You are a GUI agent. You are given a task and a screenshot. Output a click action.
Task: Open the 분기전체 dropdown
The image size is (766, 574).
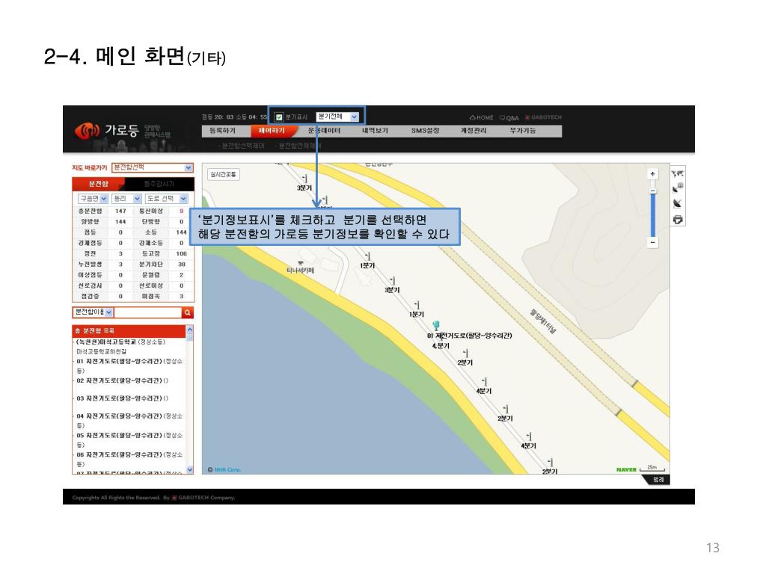coord(337,117)
